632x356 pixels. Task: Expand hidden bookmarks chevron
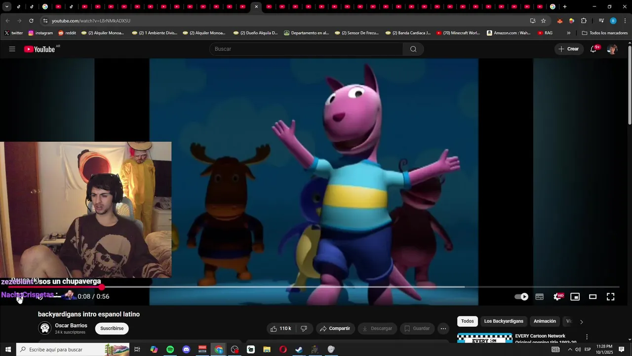pyautogui.click(x=569, y=33)
